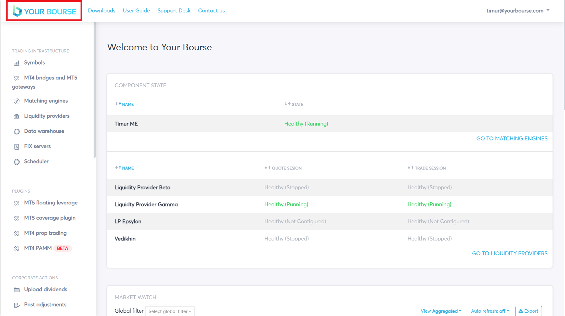This screenshot has height=316, width=565.
Task: Open the timur@yourbourse.com account dropdown
Action: click(x=518, y=11)
